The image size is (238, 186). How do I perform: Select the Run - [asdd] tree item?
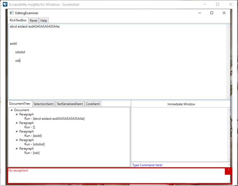click(x=33, y=135)
